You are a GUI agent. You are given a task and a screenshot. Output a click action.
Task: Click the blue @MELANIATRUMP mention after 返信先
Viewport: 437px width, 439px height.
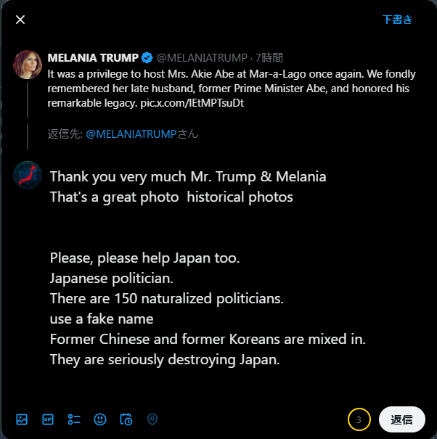coord(134,134)
